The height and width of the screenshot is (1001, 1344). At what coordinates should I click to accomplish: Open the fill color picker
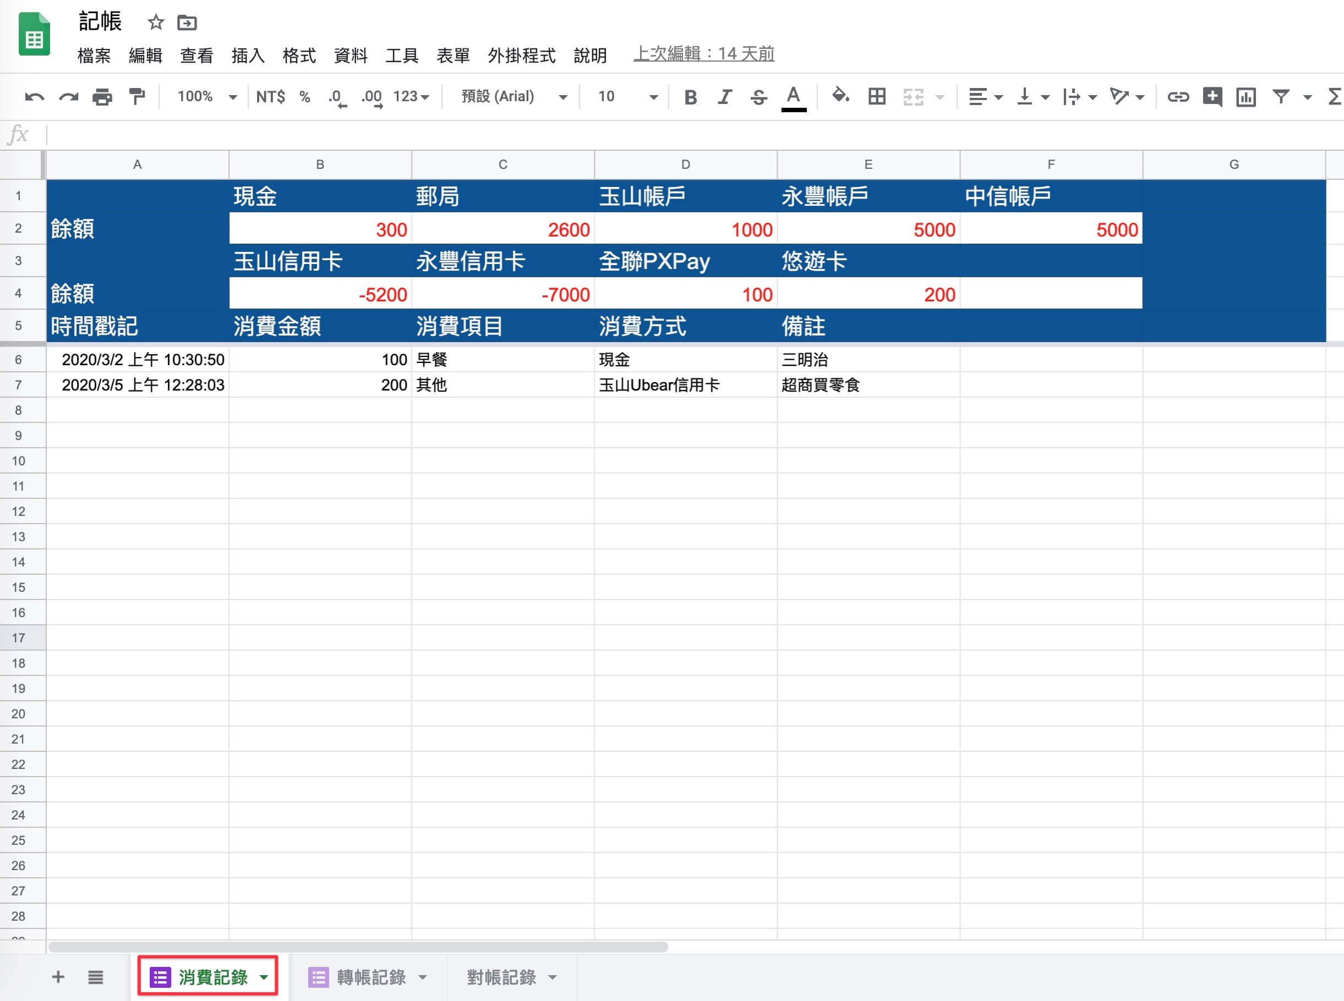point(840,96)
